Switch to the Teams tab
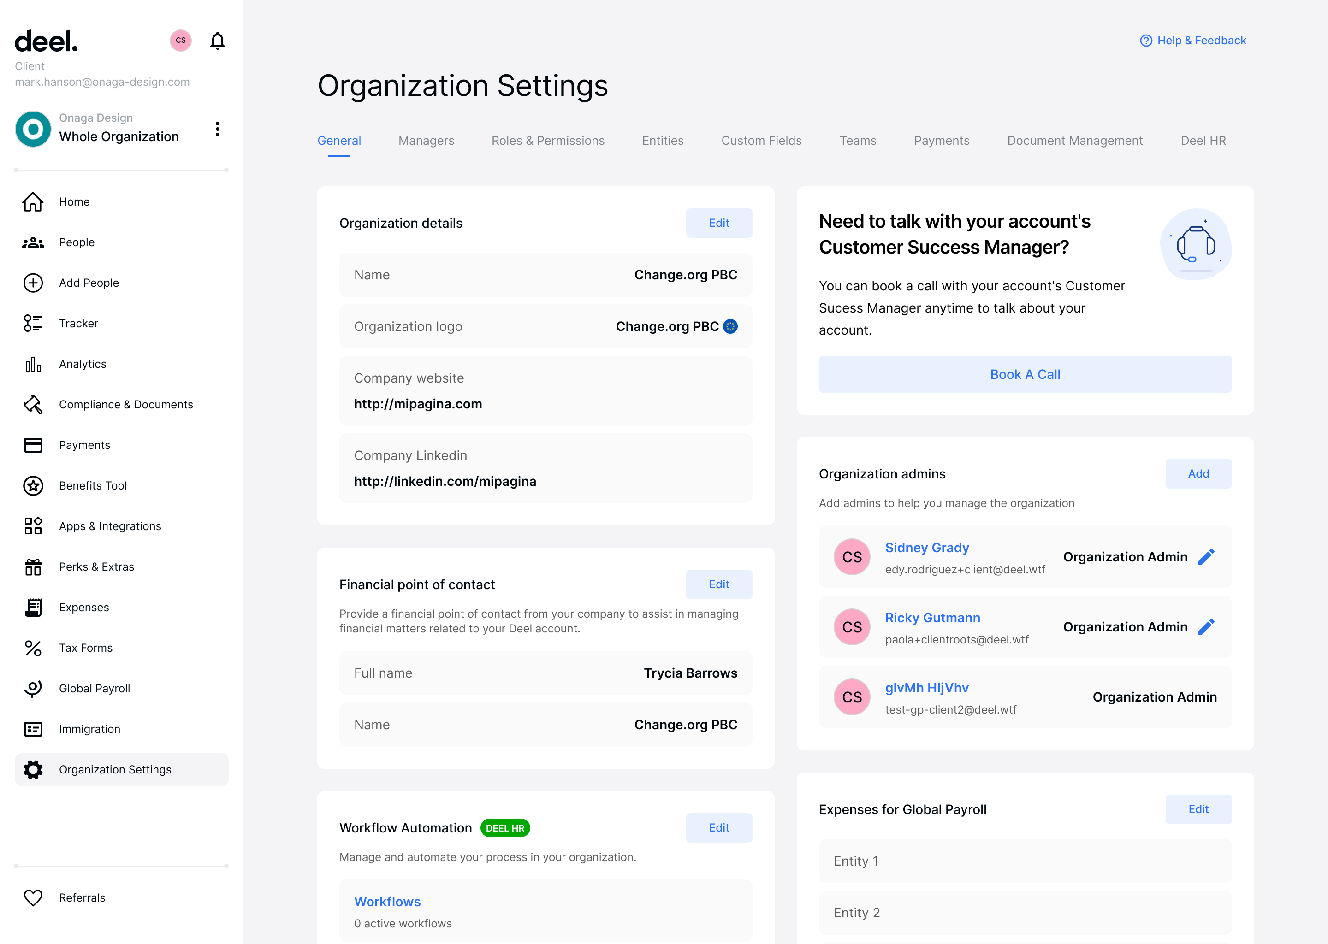This screenshot has width=1328, height=944. tap(858, 141)
